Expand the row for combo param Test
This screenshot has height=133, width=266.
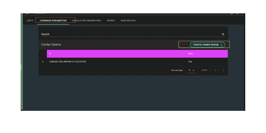(x=43, y=62)
